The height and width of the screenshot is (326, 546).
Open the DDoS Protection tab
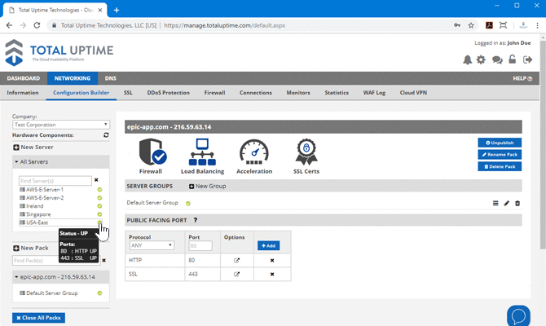click(168, 93)
